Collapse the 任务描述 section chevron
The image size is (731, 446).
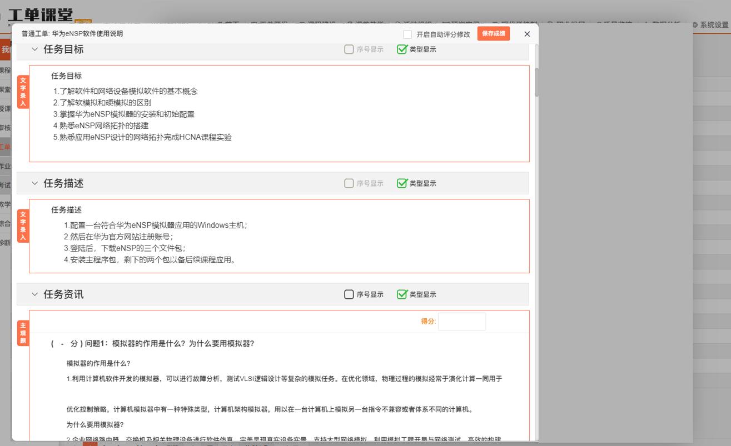pos(34,183)
